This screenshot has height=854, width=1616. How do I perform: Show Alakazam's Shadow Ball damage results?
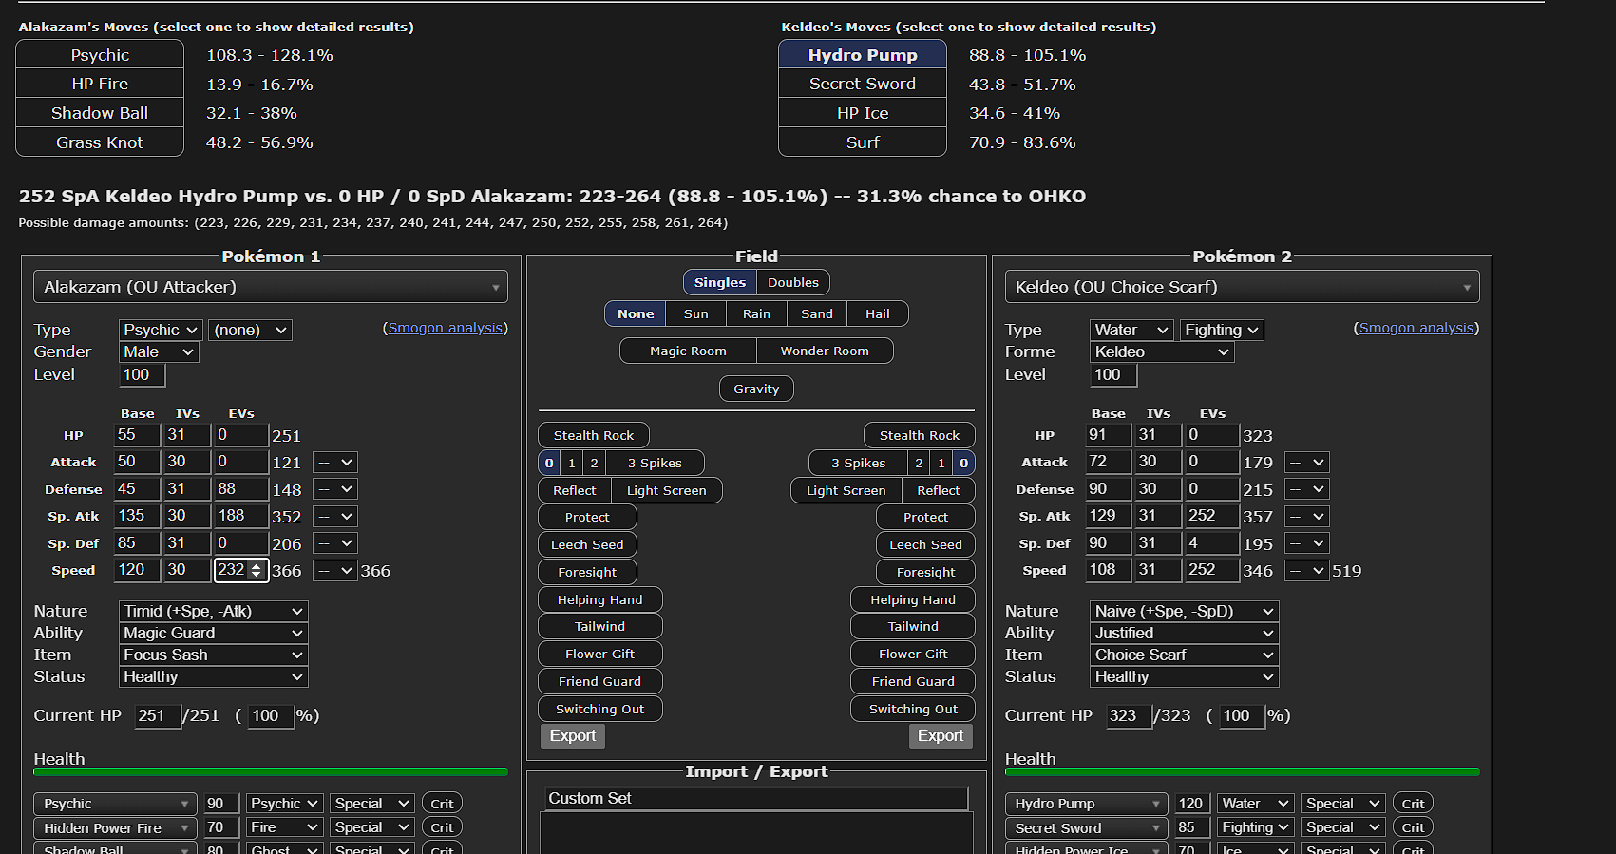click(x=100, y=113)
